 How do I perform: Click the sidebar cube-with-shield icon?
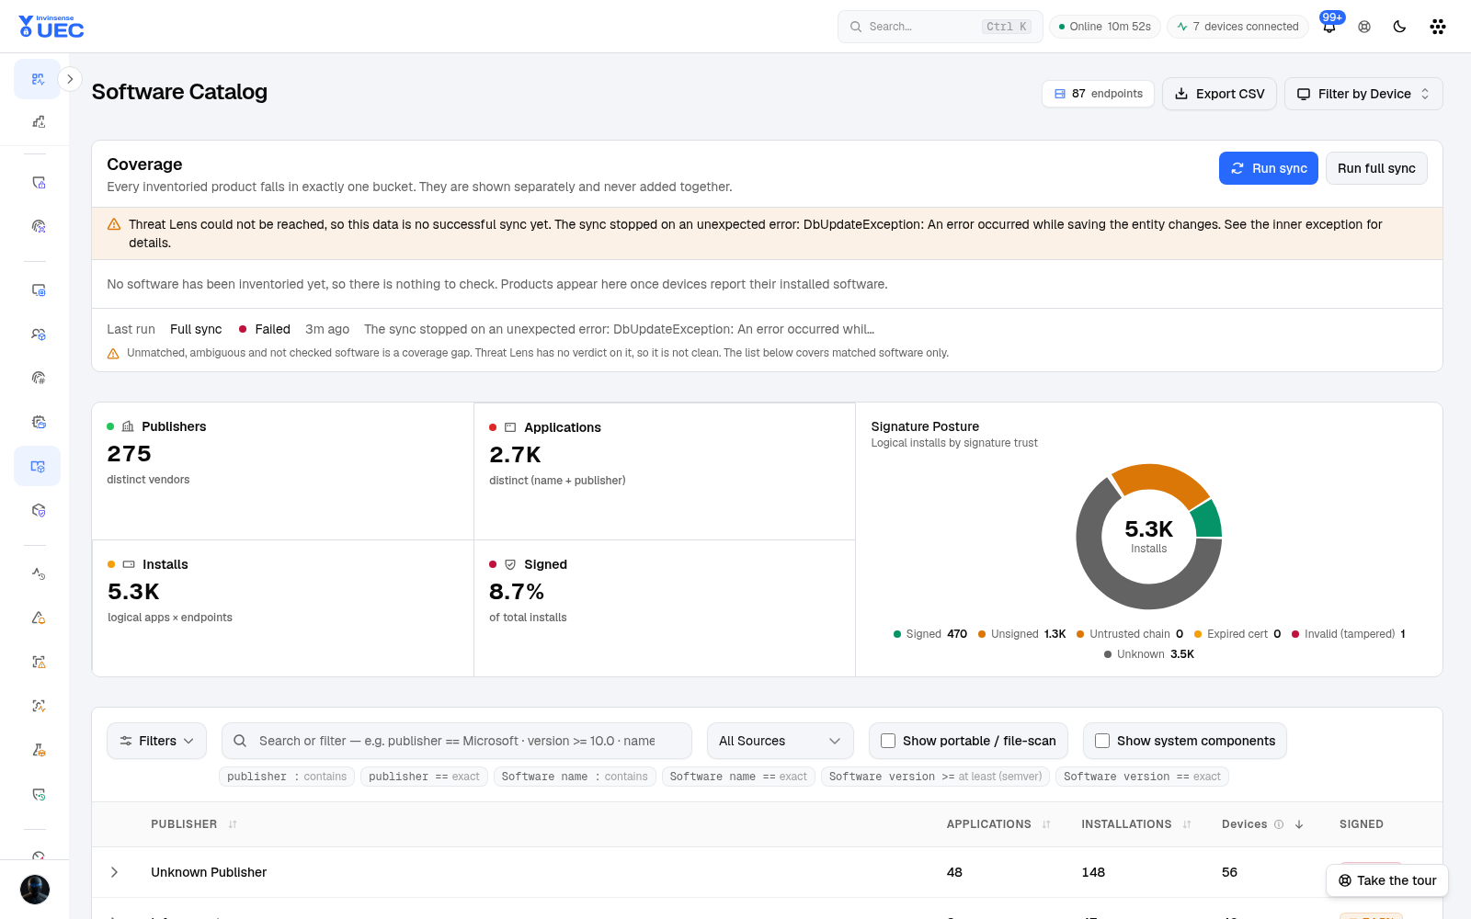pyautogui.click(x=38, y=510)
